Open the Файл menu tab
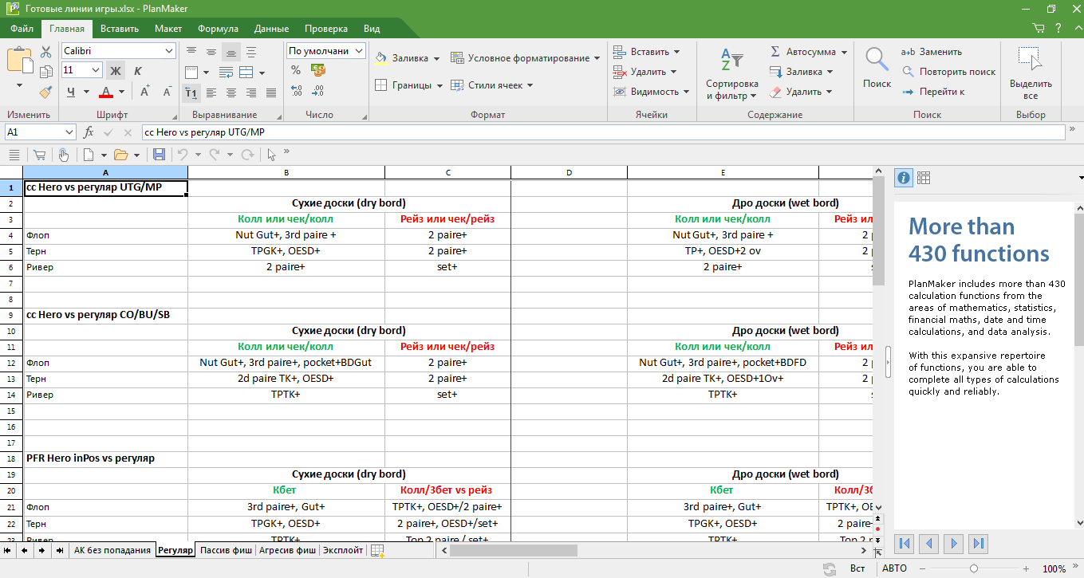This screenshot has width=1084, height=578. point(22,29)
